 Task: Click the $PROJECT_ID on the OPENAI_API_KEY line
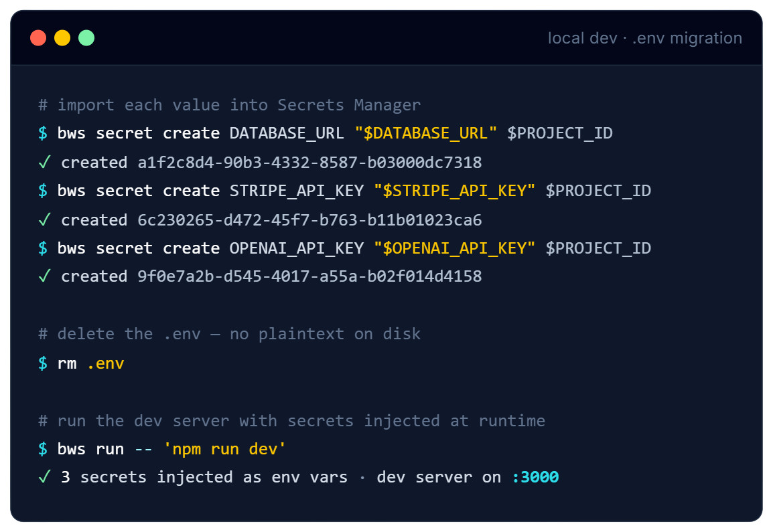(x=598, y=248)
